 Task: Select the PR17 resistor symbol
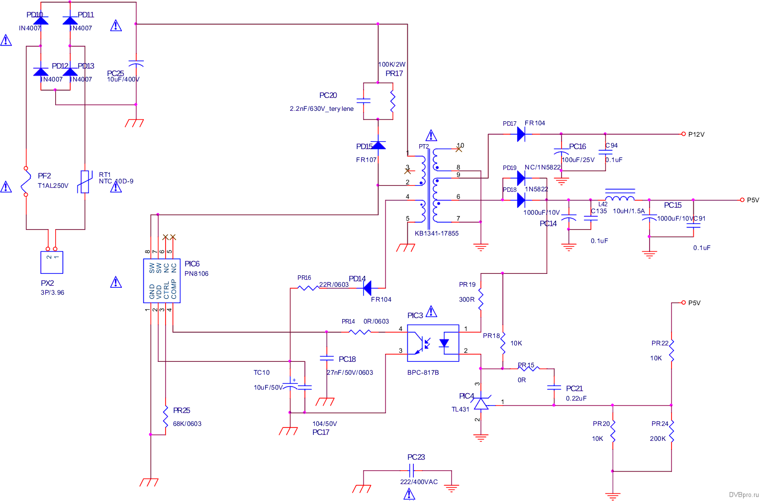(393, 101)
